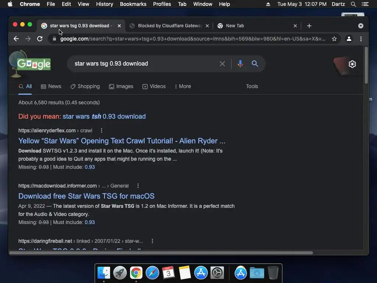Close the star wars tsg search tab
This screenshot has height=283, width=377.
pyautogui.click(x=119, y=26)
